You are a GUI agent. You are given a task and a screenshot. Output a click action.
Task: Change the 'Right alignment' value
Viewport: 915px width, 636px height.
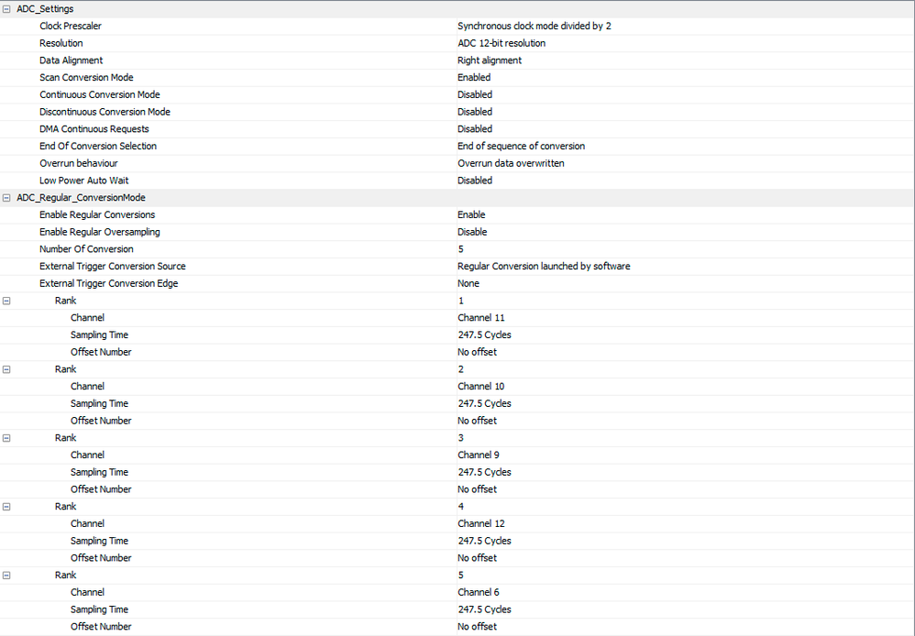coord(490,60)
